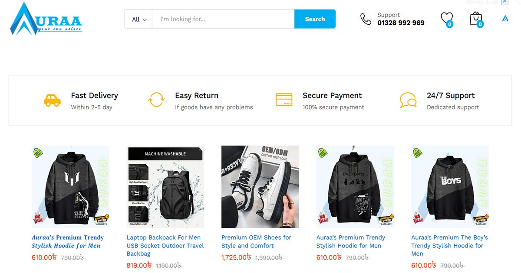Select the white sneaker product thumbnail

[x=260, y=187]
